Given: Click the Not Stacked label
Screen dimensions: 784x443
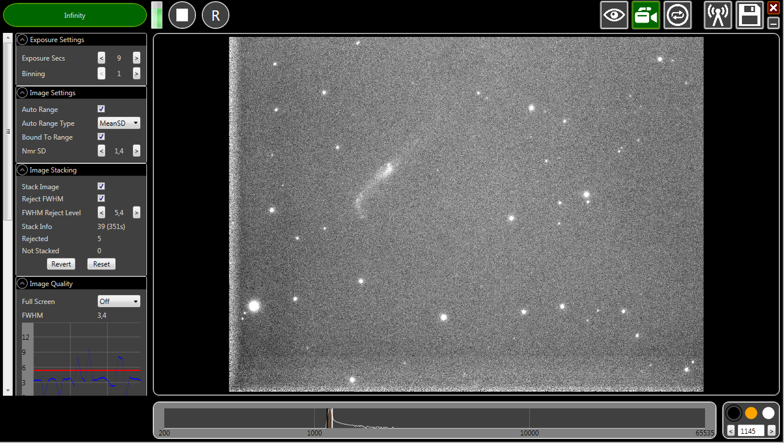Looking at the screenshot, I should point(40,251).
